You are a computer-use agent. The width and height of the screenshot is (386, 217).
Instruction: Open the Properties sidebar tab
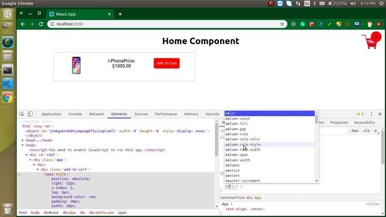pos(339,122)
